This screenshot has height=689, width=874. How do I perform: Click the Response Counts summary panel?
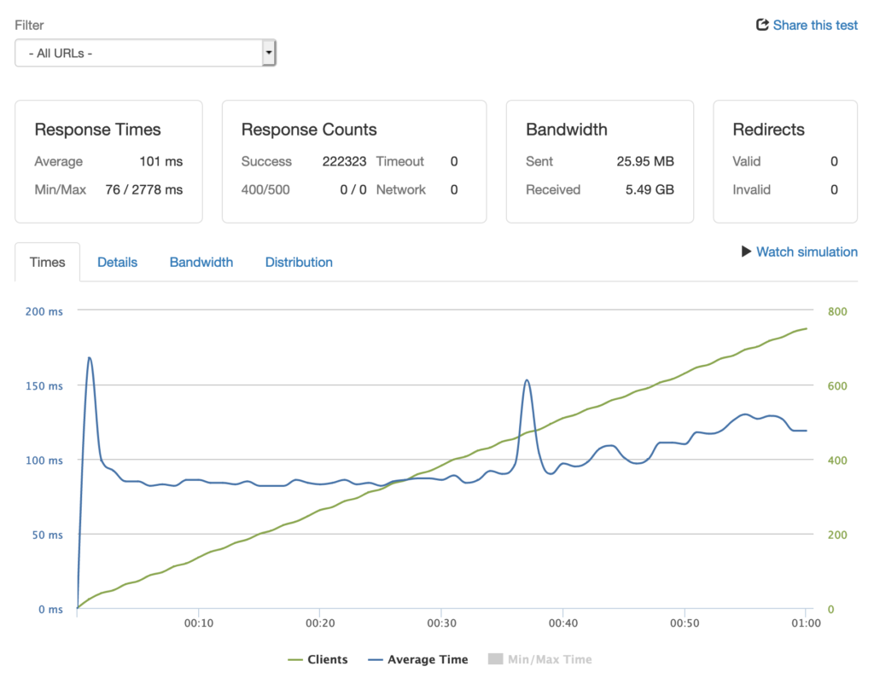[354, 161]
